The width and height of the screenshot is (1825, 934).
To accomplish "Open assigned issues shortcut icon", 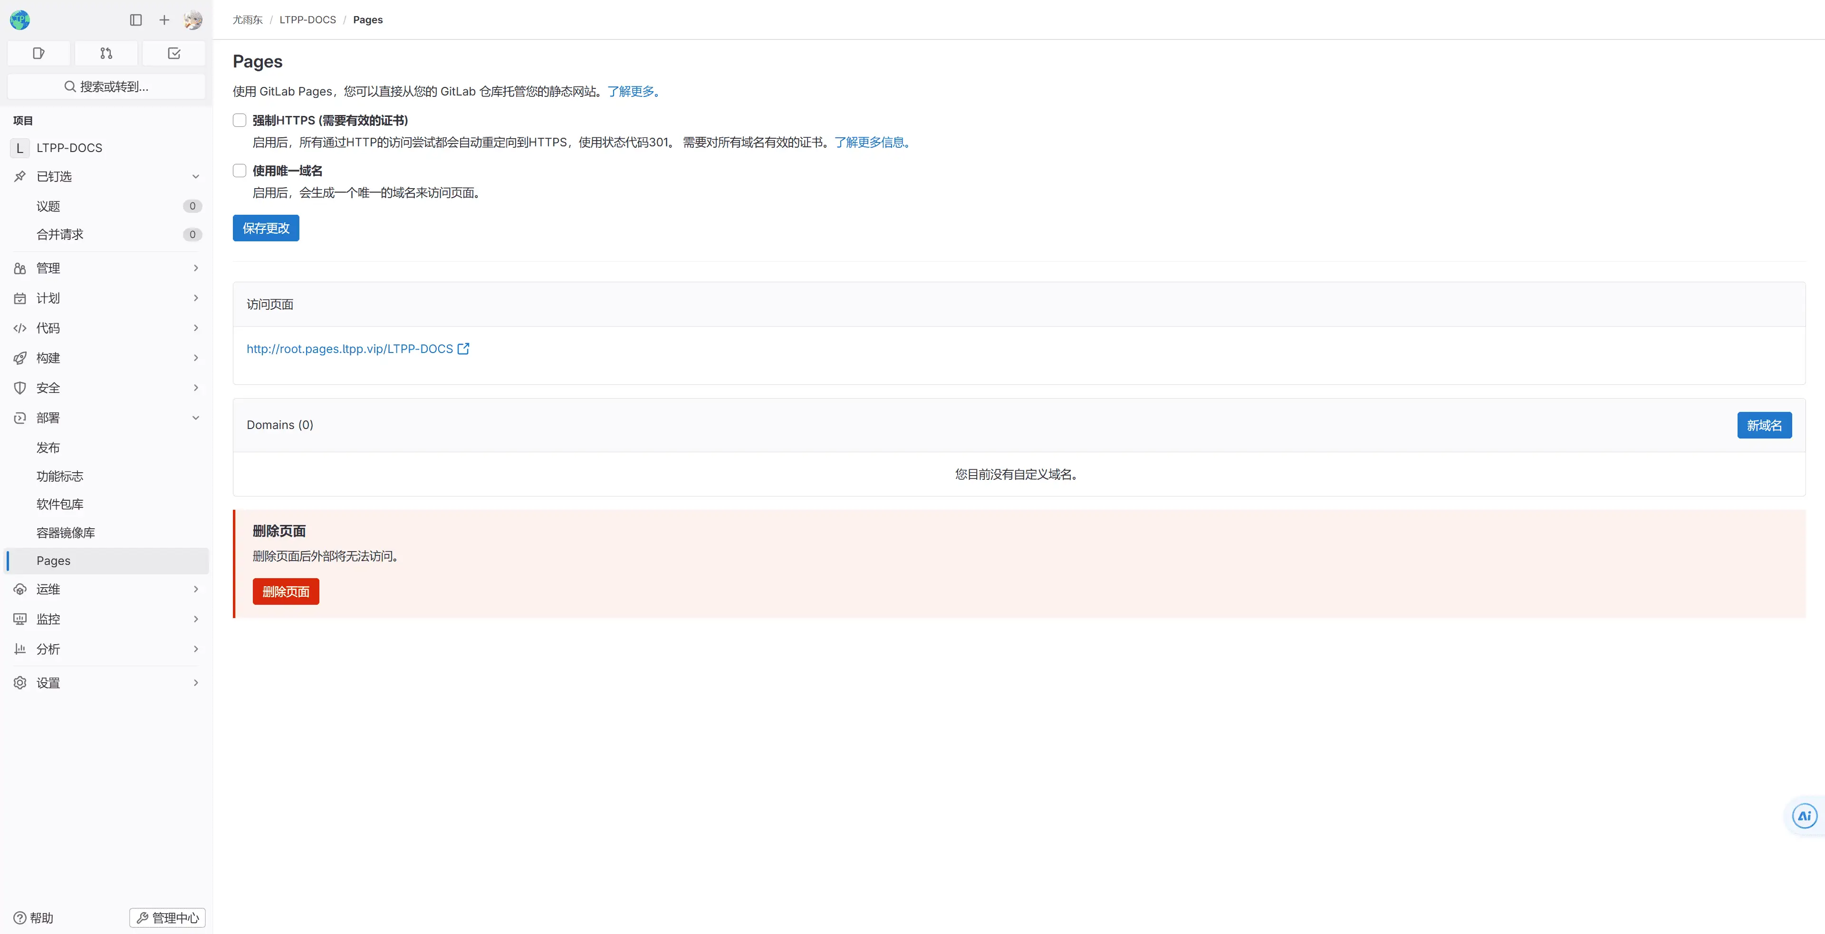I will coord(39,53).
